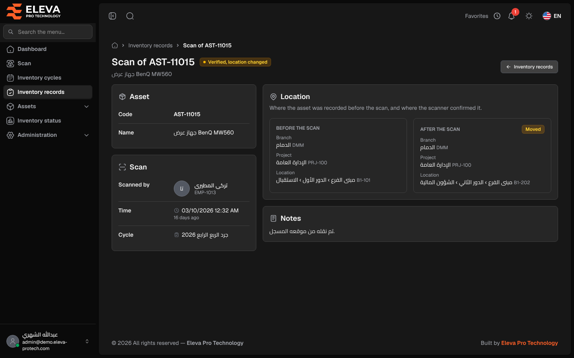Viewport: 574px width, 358px height.
Task: Click the scan time 03/10/2026 12:32 AM
Action: coord(210,210)
